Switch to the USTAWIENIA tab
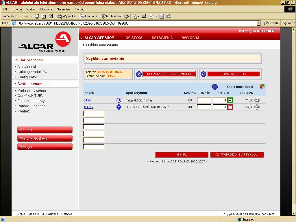 coord(162,38)
